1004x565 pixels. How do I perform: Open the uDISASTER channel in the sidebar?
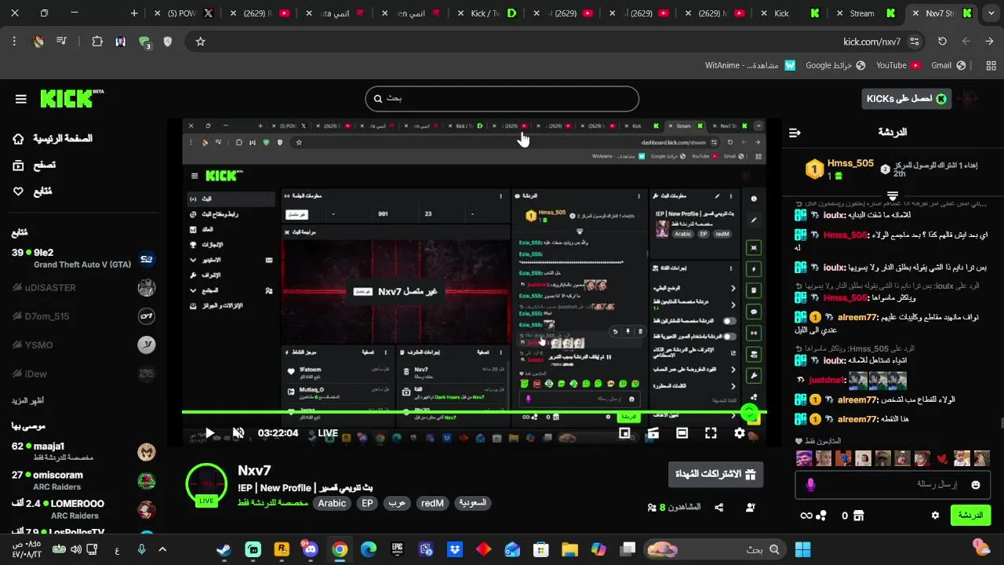(83, 287)
